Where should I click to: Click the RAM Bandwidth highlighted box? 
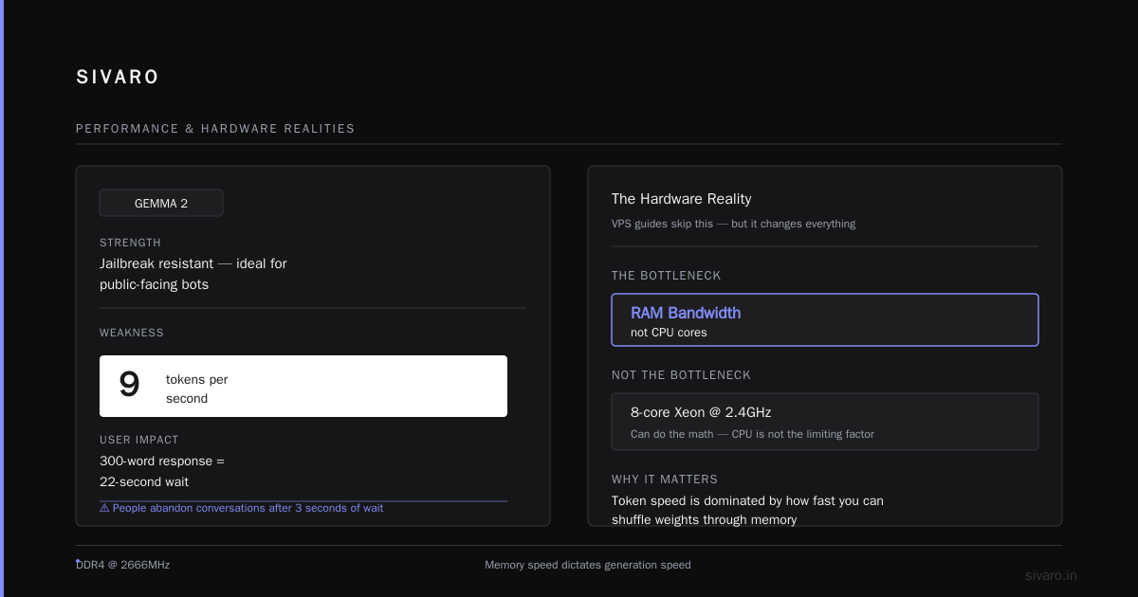tap(825, 320)
